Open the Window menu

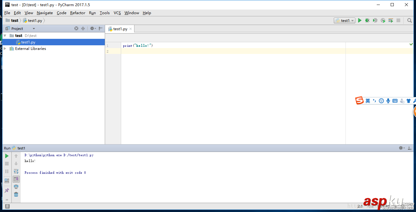click(x=132, y=13)
